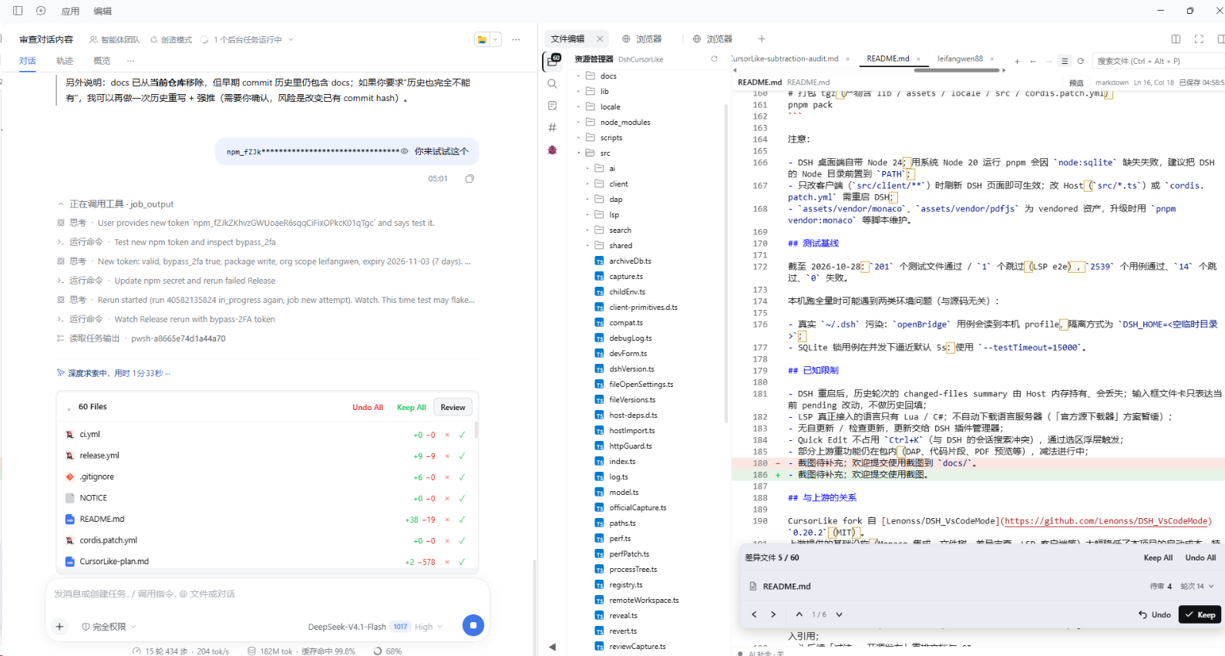Copy the user message with copy icon

[x=469, y=179]
